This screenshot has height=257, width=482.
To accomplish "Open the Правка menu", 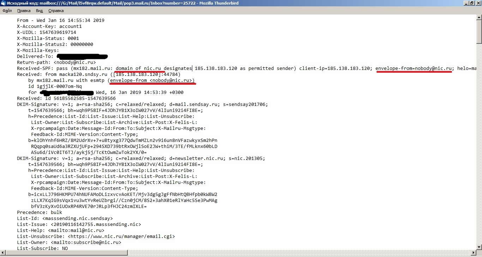I will point(24,11).
